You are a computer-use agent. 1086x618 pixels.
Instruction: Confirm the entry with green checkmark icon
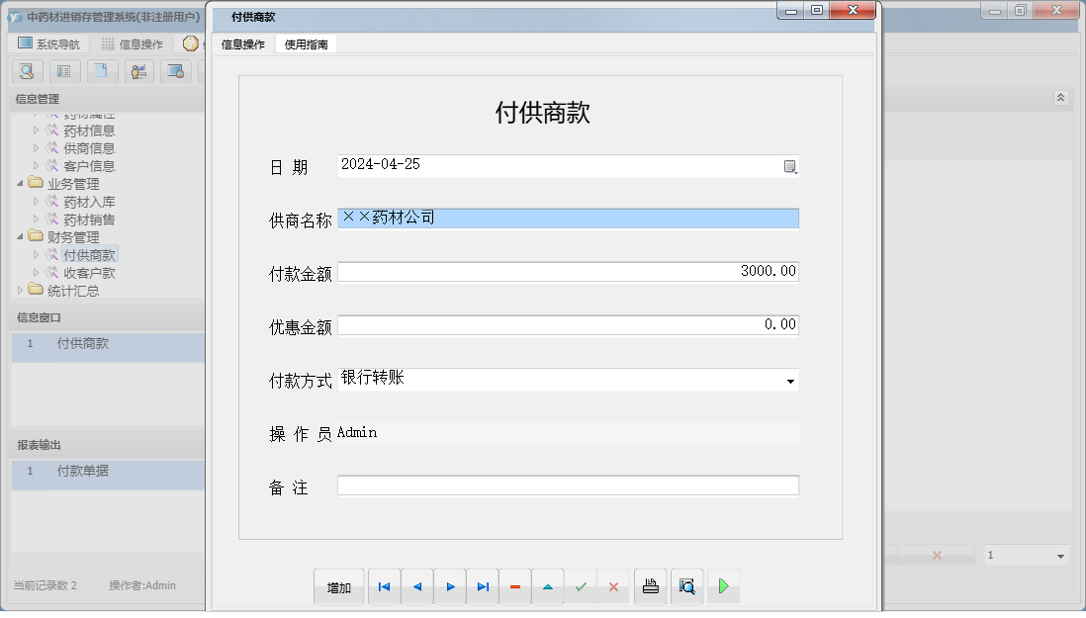581,586
